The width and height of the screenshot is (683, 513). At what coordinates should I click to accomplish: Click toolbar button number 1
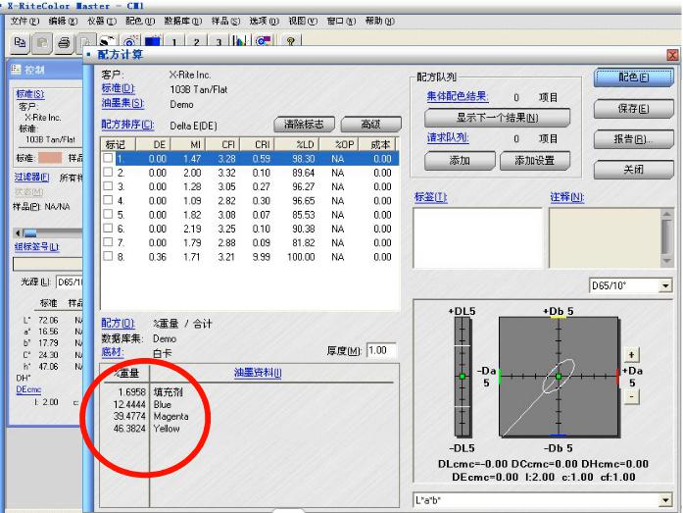174,41
